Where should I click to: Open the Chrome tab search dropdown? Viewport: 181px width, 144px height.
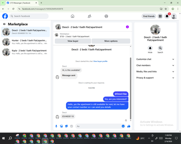click(3, 3)
